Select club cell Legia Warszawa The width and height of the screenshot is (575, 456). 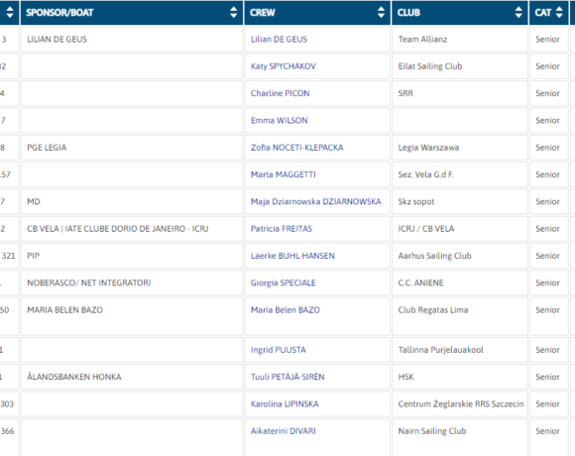460,148
